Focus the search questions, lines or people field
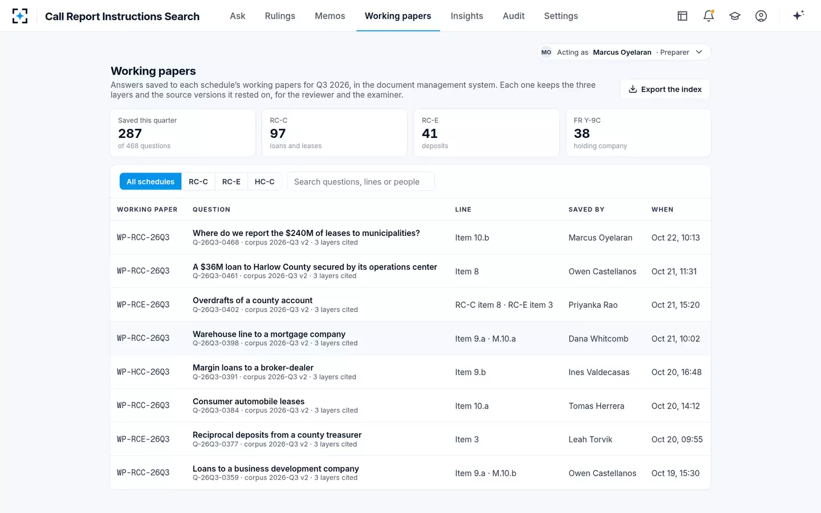 pyautogui.click(x=360, y=182)
